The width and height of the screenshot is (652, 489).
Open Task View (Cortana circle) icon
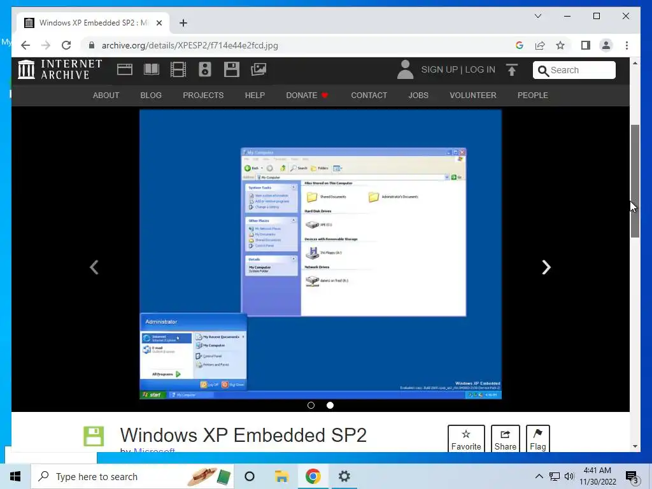pyautogui.click(x=250, y=476)
